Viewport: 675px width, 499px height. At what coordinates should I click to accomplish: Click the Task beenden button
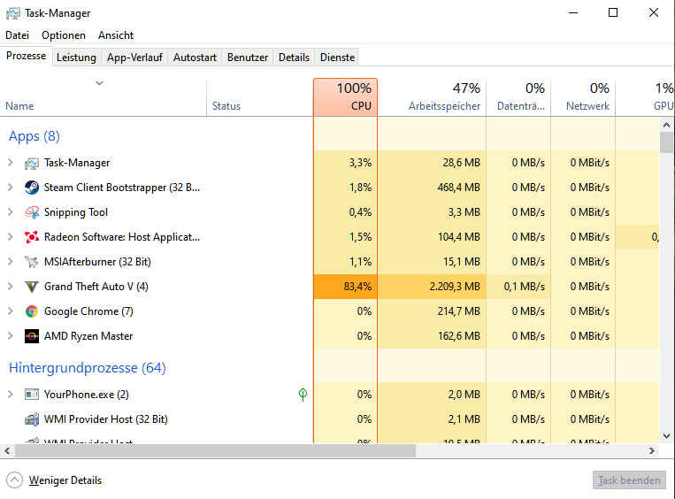629,480
